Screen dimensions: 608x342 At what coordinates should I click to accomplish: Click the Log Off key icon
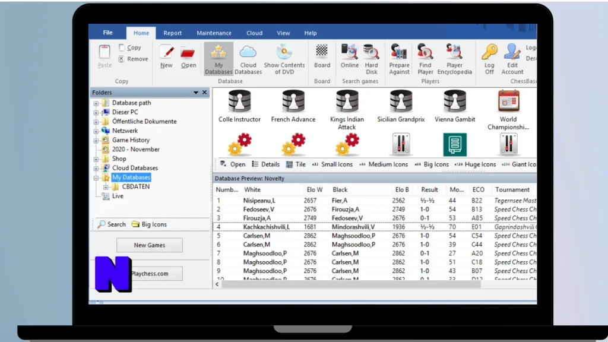click(x=489, y=59)
